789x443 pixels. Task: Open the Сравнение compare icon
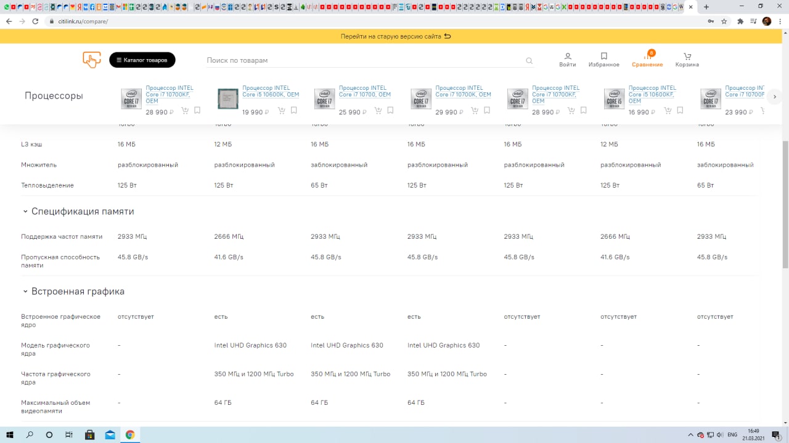(x=647, y=60)
